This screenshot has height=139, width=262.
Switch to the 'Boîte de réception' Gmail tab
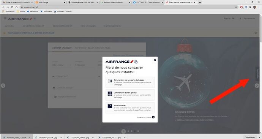pos(18,2)
